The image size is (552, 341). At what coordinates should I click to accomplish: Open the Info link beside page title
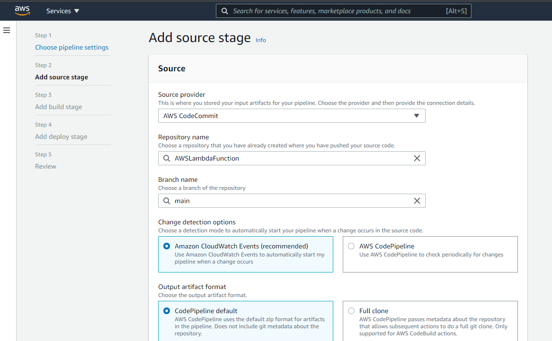[261, 40]
